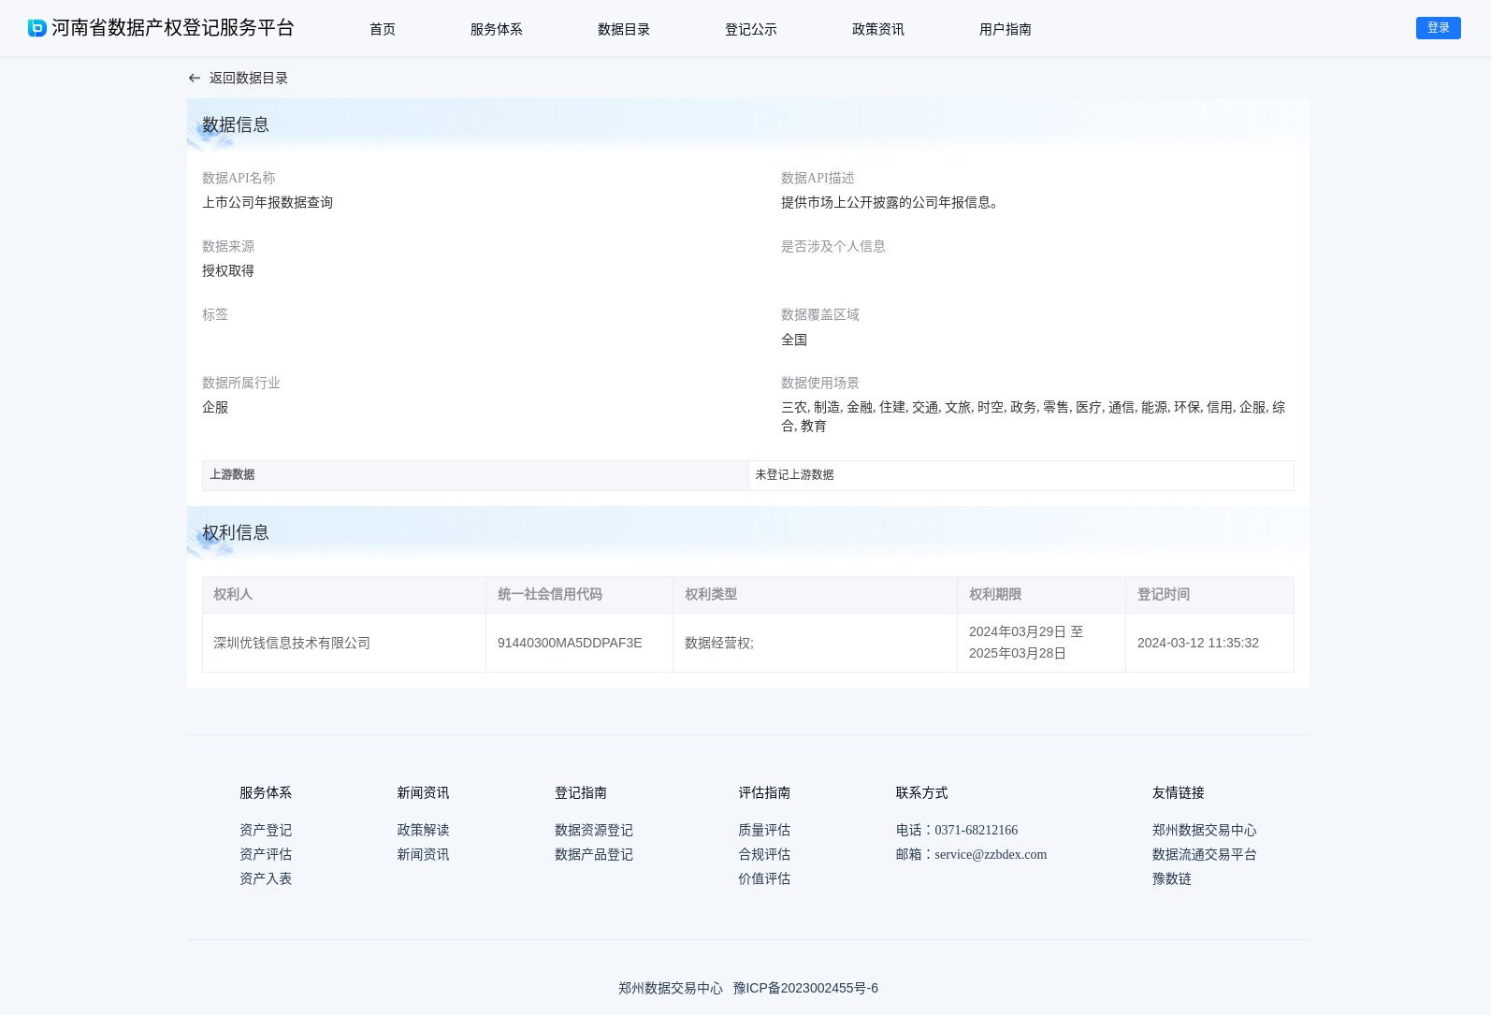Open 郑州数据交易中心 under 友情链接
Screen dimensions: 1491x1015
pos(1205,830)
